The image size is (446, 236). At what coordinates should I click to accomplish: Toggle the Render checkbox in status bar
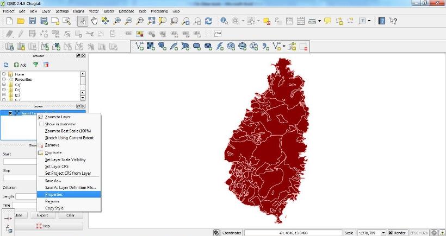[x=389, y=233]
